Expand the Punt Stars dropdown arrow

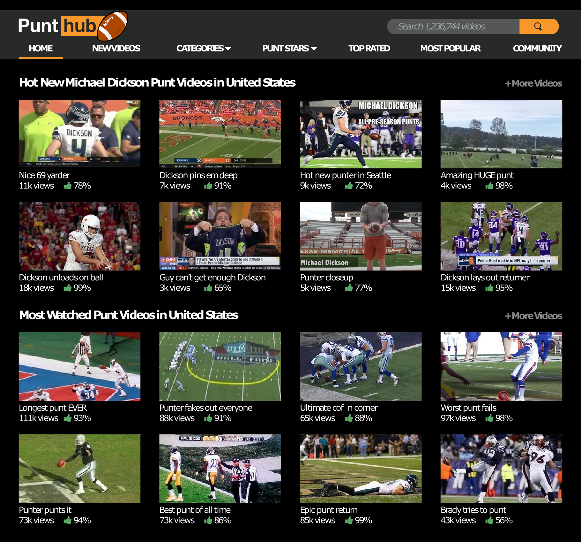pos(314,49)
